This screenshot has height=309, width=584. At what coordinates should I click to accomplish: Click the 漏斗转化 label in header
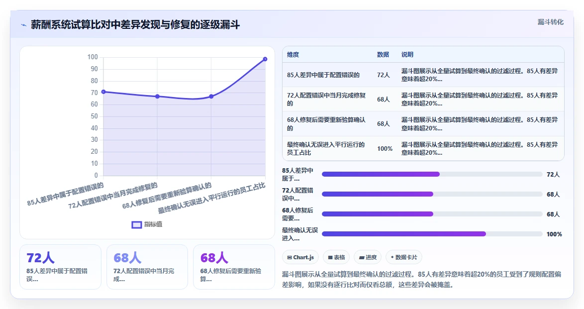[550, 22]
